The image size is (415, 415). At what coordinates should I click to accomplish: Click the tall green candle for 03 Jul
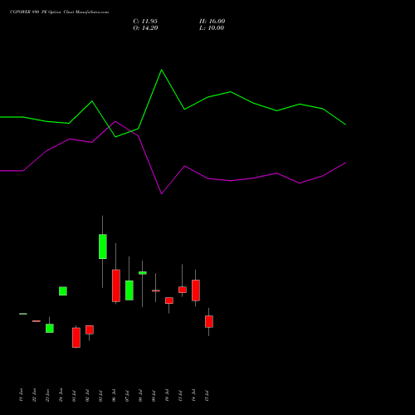pyautogui.click(x=103, y=247)
